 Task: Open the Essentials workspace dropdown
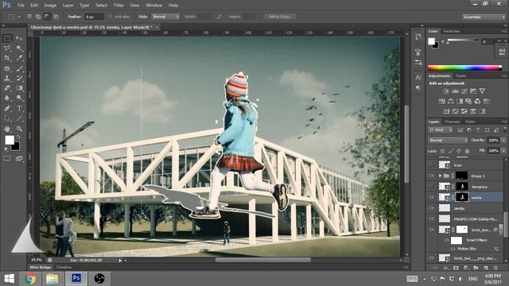pos(483,17)
